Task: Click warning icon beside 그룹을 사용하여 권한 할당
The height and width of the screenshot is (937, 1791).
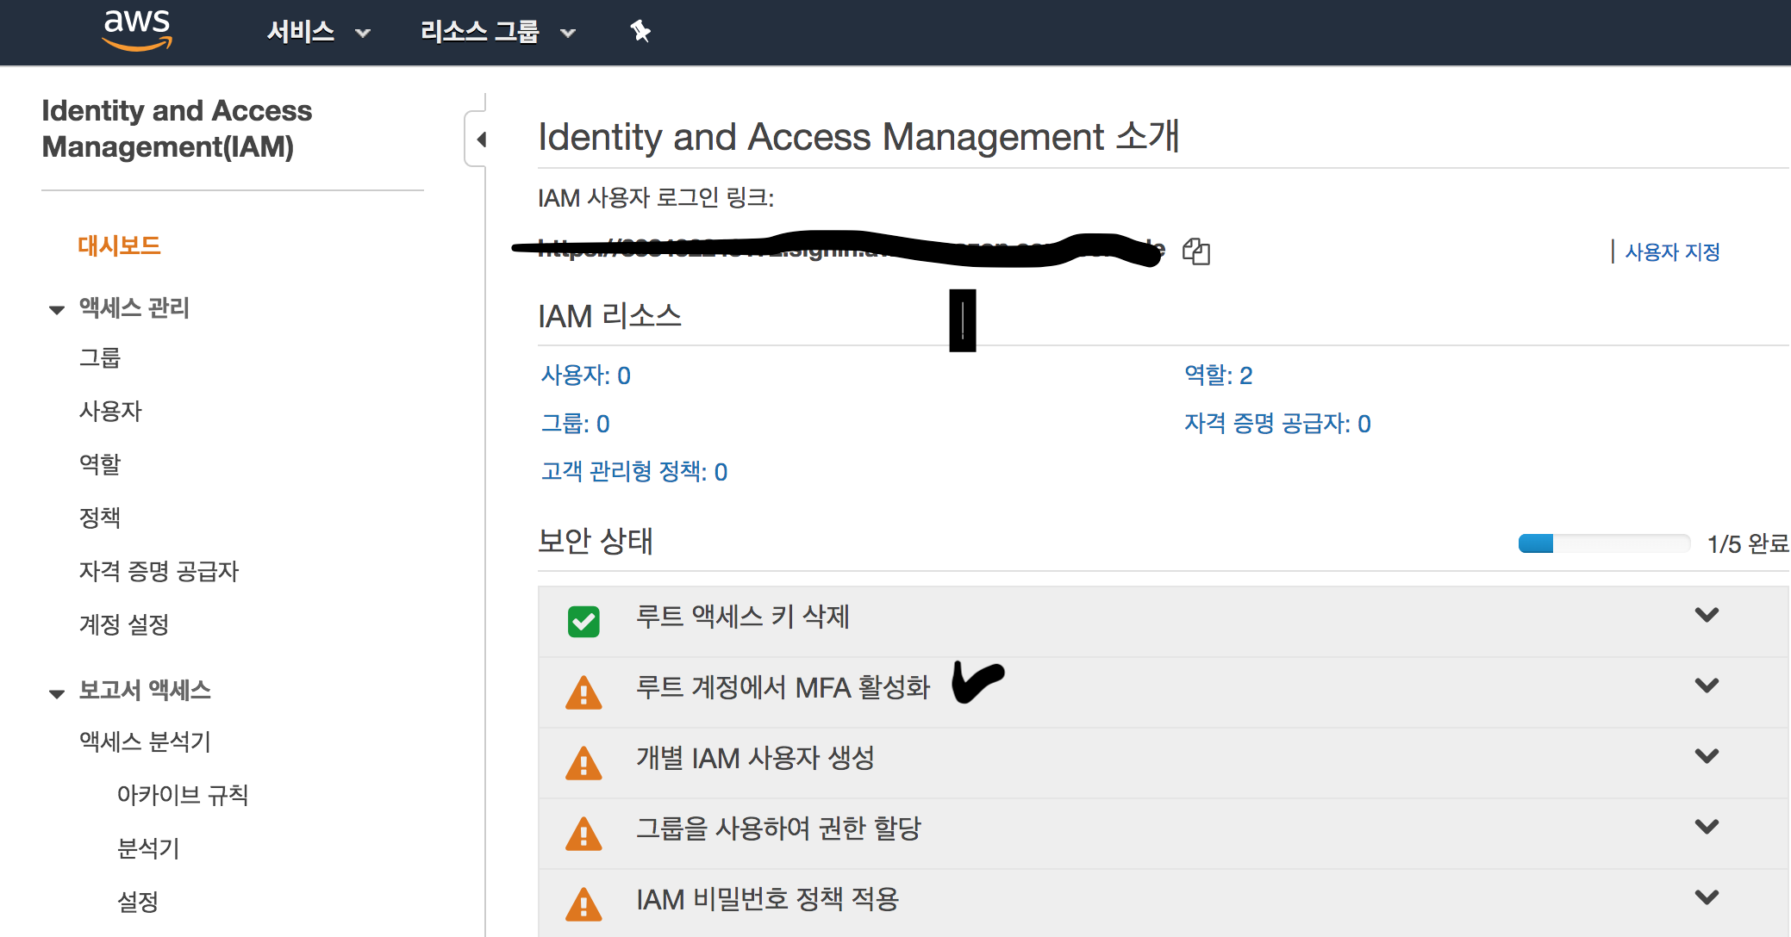Action: coord(583,834)
